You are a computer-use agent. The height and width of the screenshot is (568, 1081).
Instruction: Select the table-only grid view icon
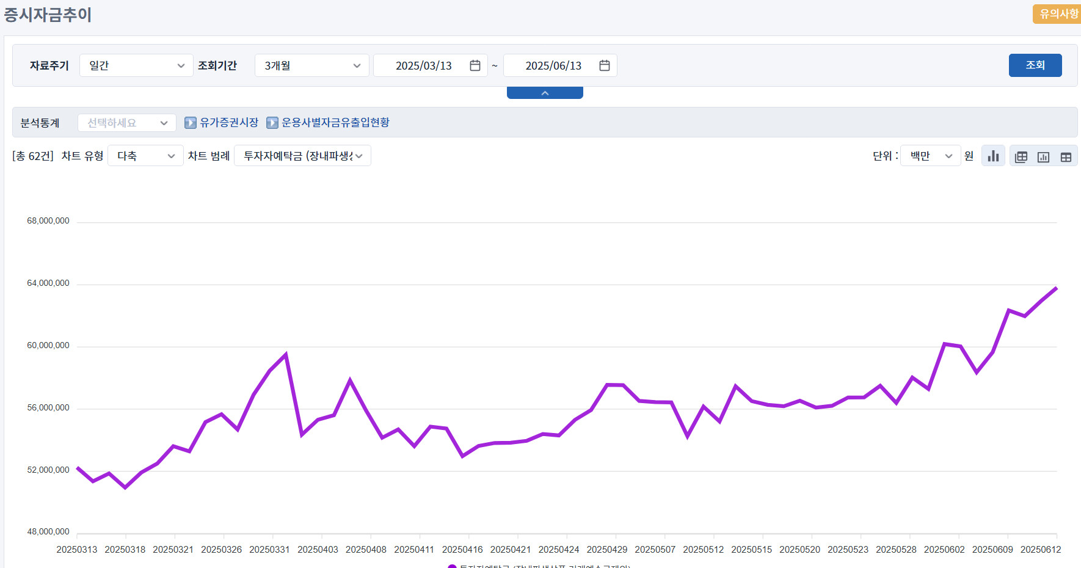pos(1066,157)
